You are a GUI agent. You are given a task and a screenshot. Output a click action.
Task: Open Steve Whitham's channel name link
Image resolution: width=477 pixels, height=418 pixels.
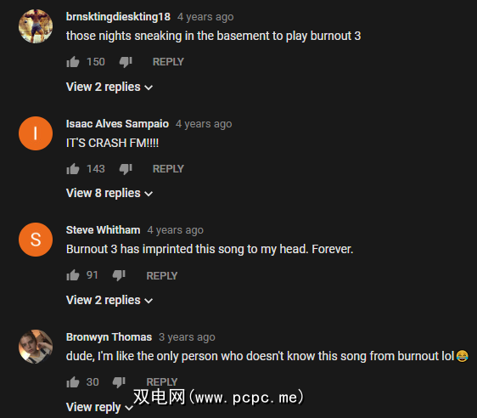point(104,230)
